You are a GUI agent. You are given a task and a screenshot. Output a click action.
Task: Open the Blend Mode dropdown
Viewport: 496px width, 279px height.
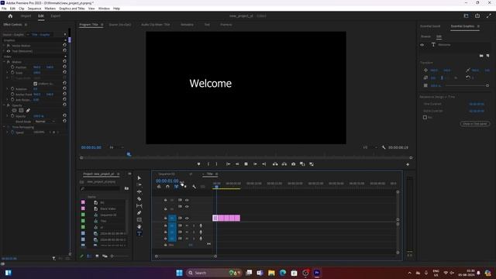(45, 122)
